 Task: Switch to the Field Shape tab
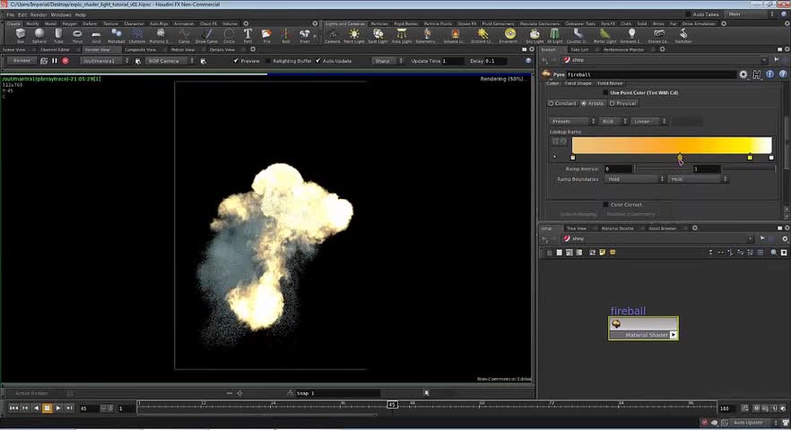[578, 83]
